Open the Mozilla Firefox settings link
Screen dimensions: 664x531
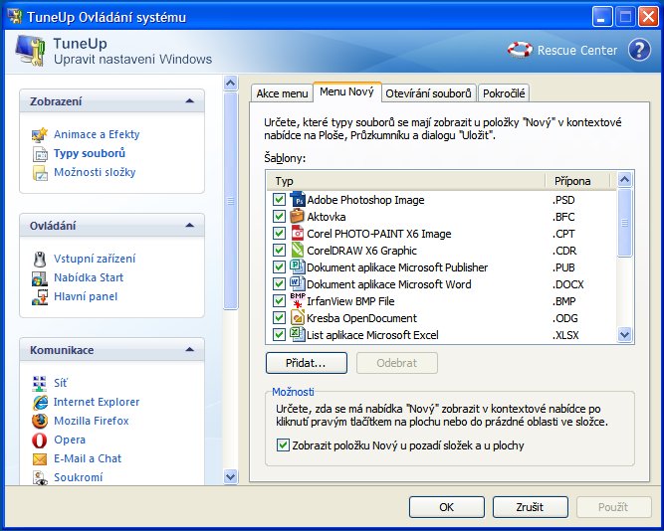click(x=91, y=421)
